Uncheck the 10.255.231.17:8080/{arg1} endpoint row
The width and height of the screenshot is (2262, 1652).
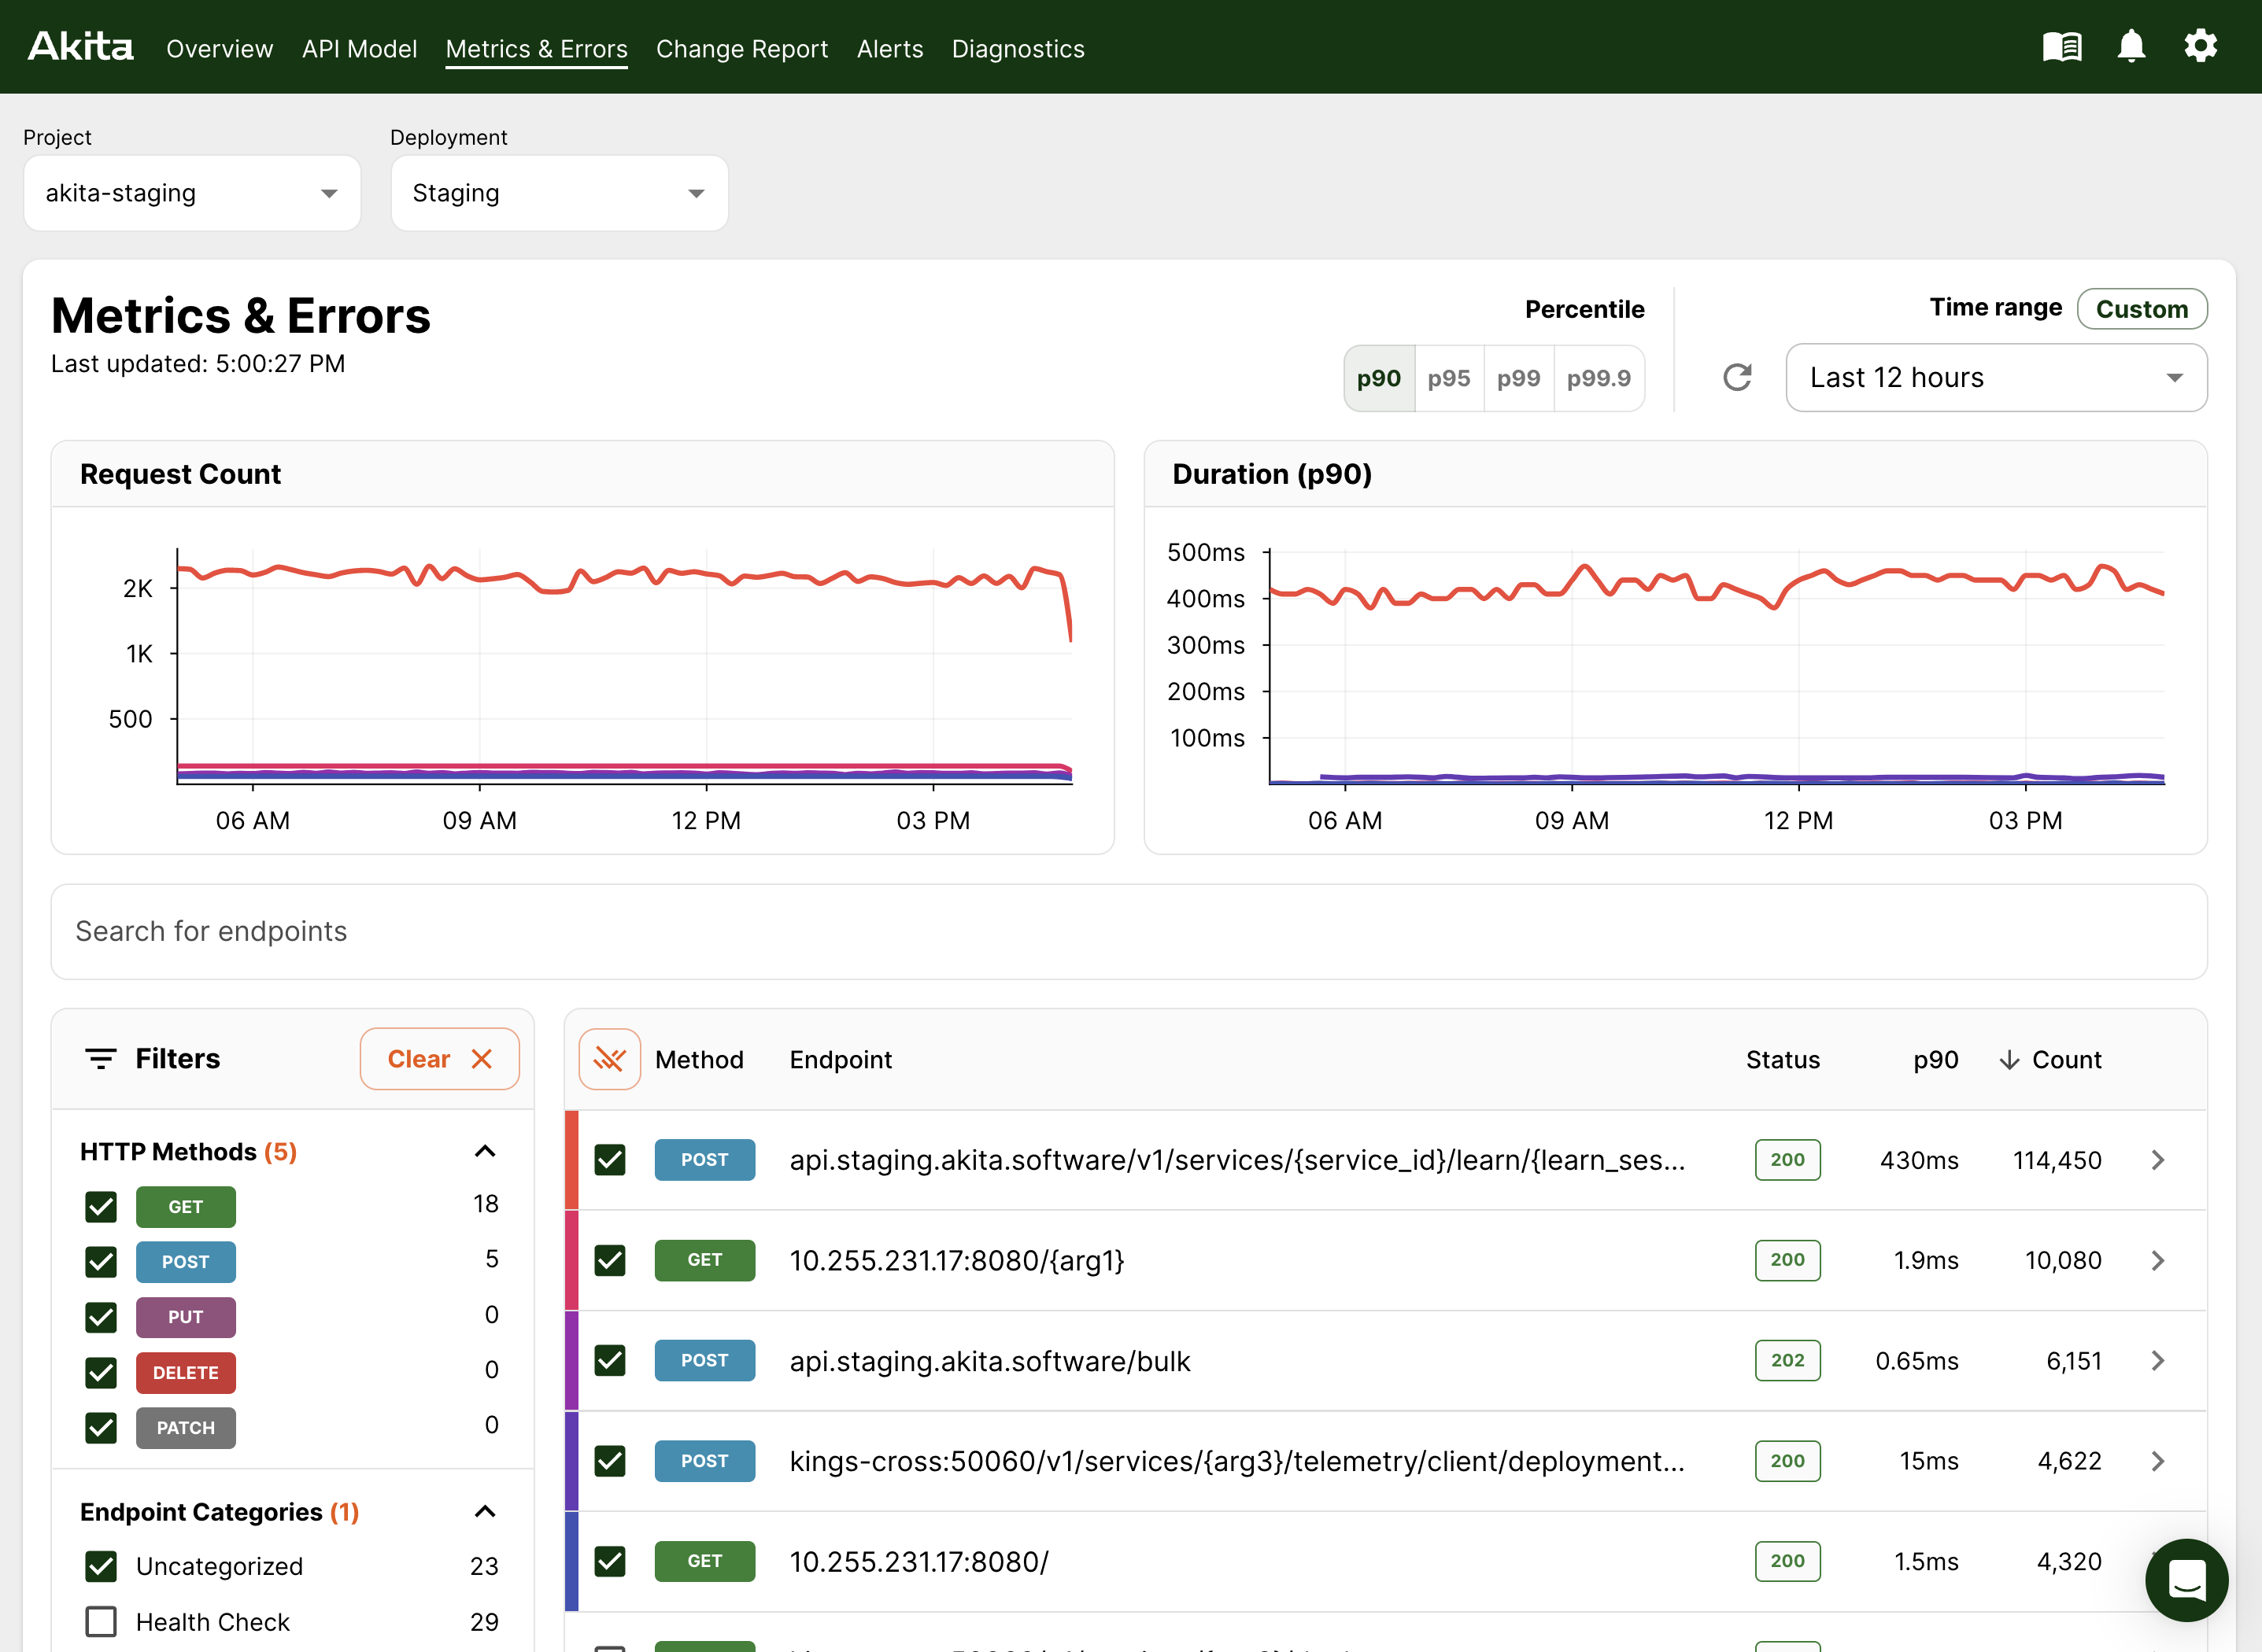(x=609, y=1260)
